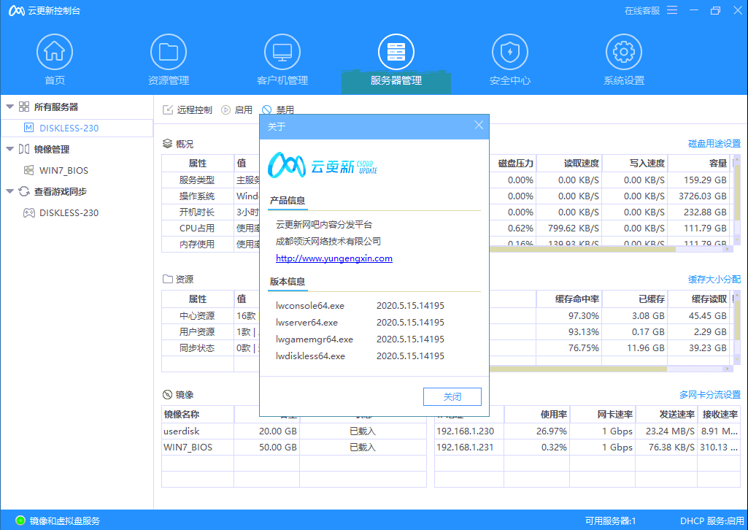Click the 关闭 button in dialog

[x=452, y=396]
